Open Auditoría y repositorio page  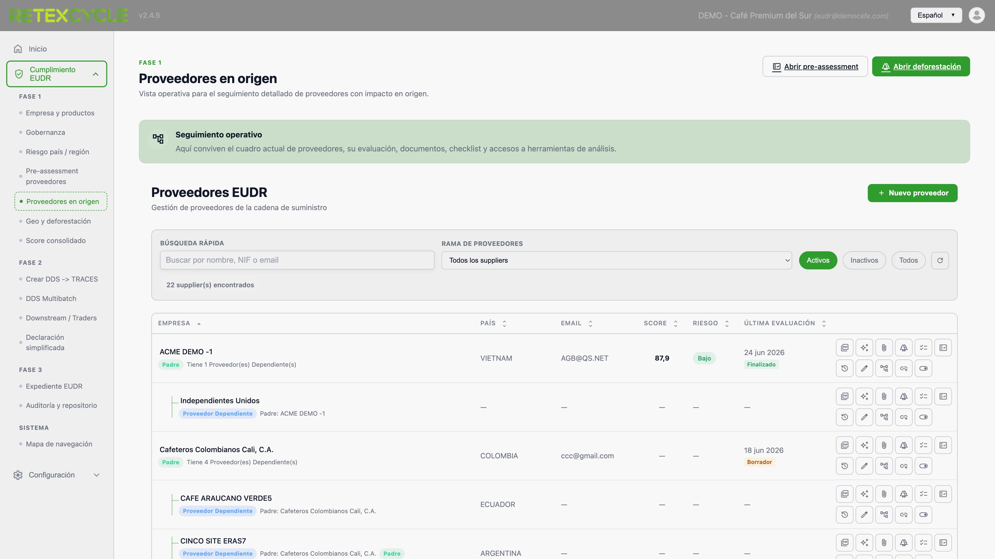pos(61,406)
